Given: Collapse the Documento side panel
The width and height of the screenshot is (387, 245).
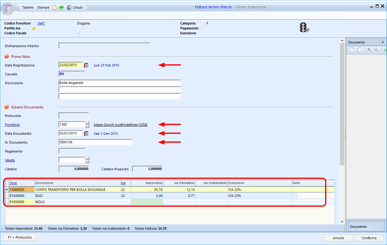Looking at the screenshot, I should point(383,42).
